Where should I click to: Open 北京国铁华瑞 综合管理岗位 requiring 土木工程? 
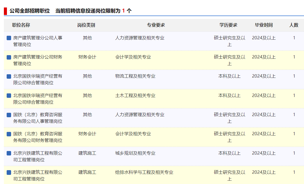(x=38, y=99)
